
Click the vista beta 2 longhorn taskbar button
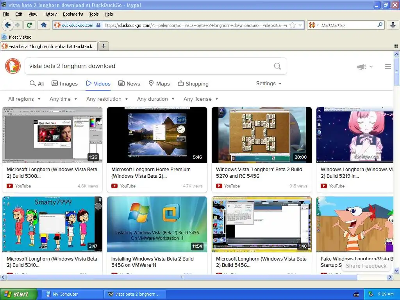tap(135, 294)
